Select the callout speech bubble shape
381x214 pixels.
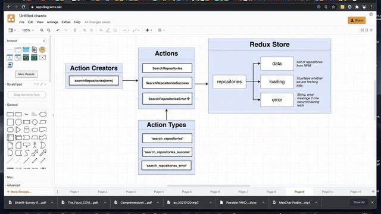[26, 145]
